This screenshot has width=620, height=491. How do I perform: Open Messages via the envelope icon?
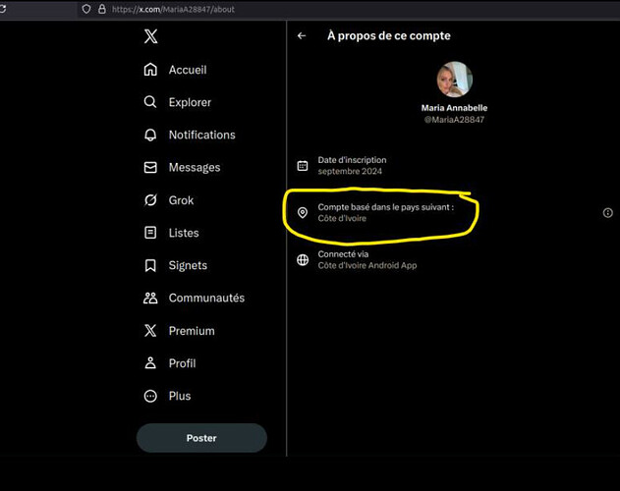[150, 167]
